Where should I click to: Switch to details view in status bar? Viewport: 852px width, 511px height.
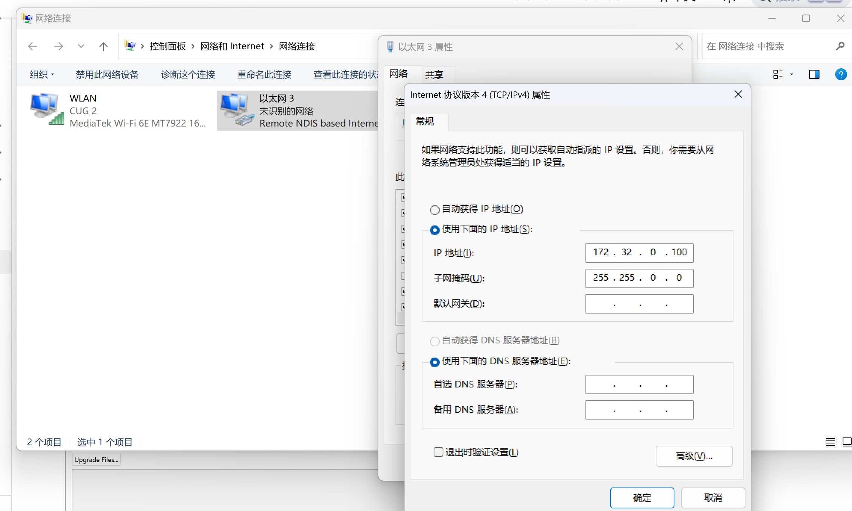pyautogui.click(x=830, y=442)
